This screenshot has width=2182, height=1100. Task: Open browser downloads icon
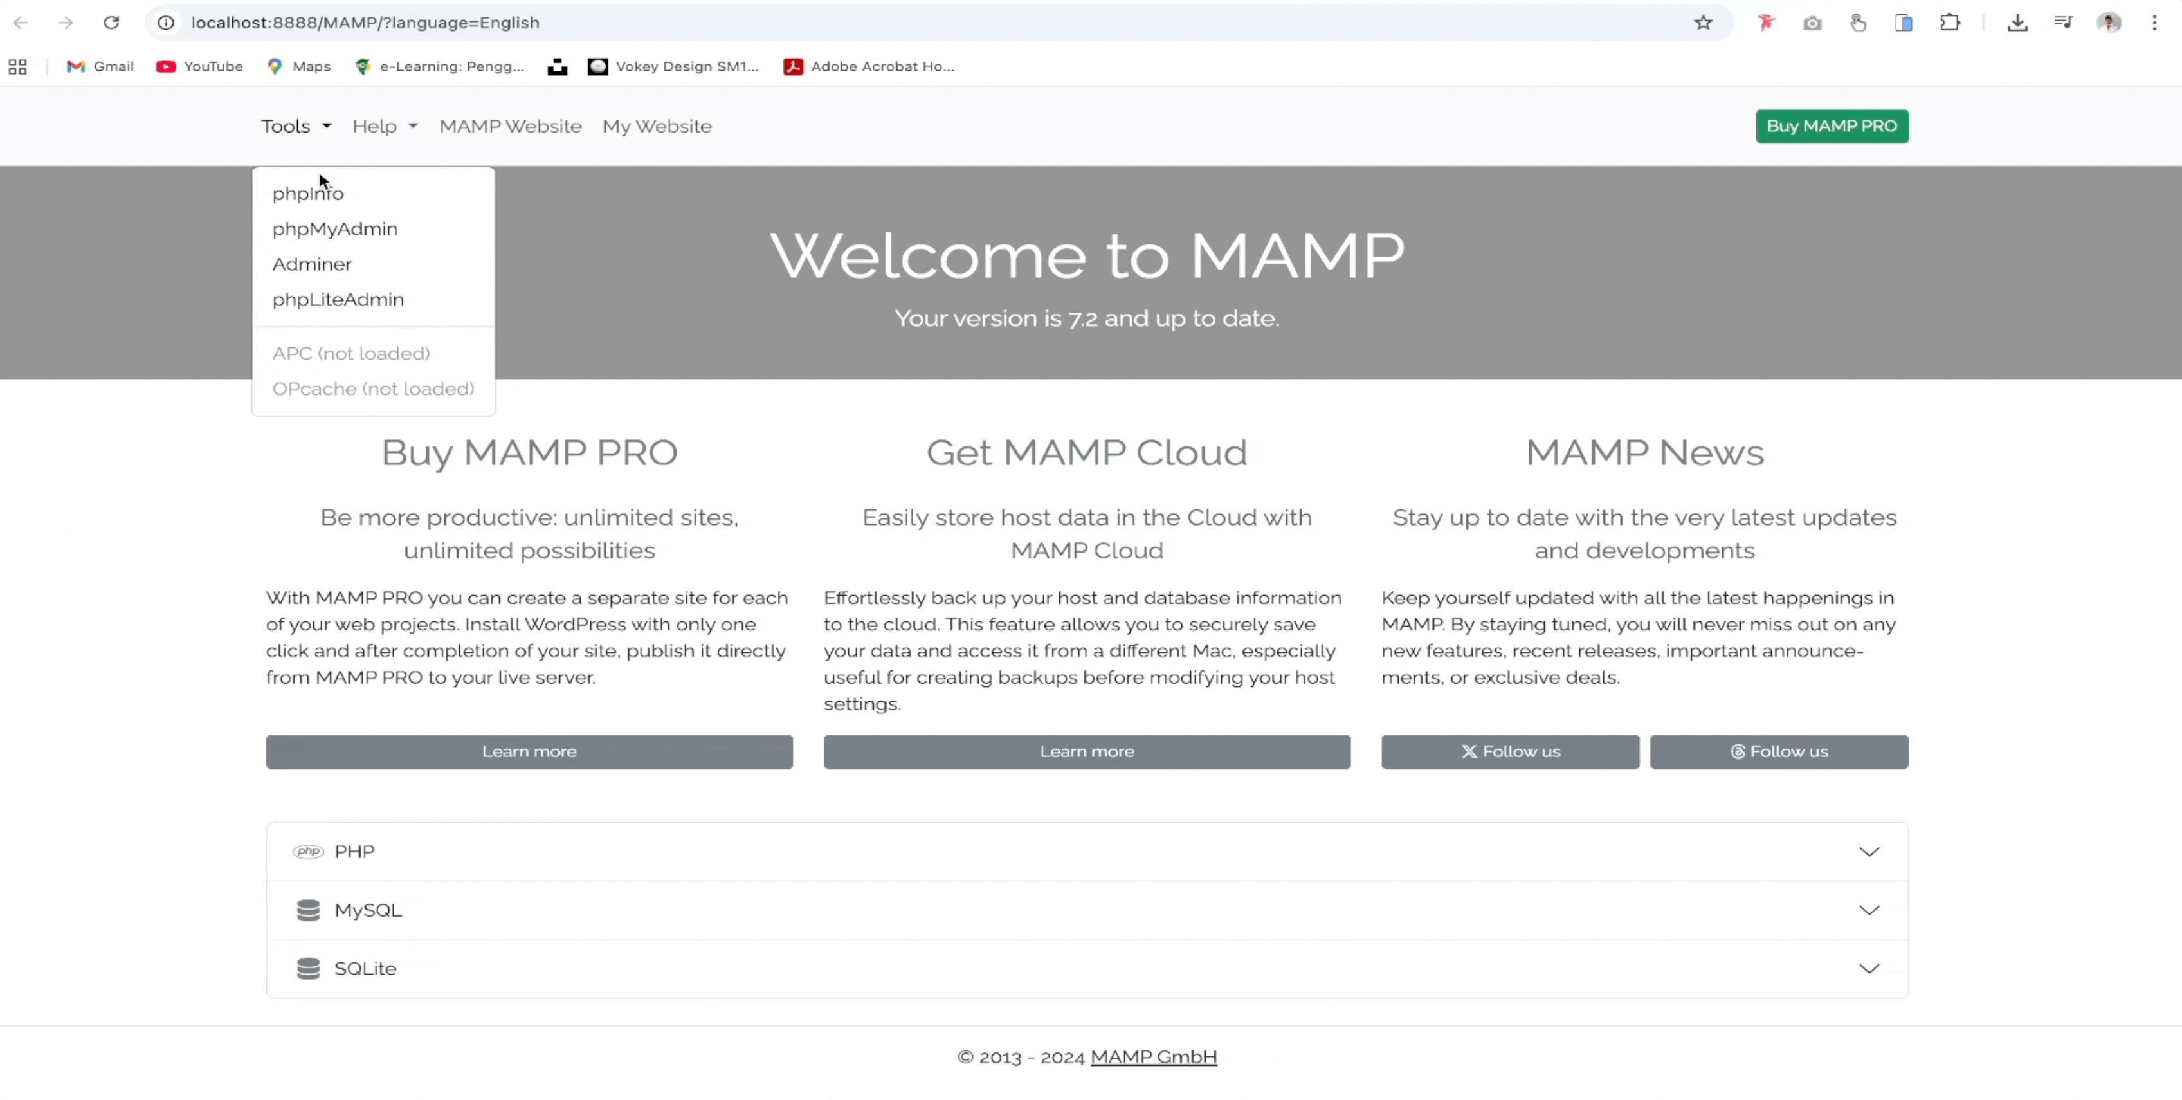click(2017, 23)
